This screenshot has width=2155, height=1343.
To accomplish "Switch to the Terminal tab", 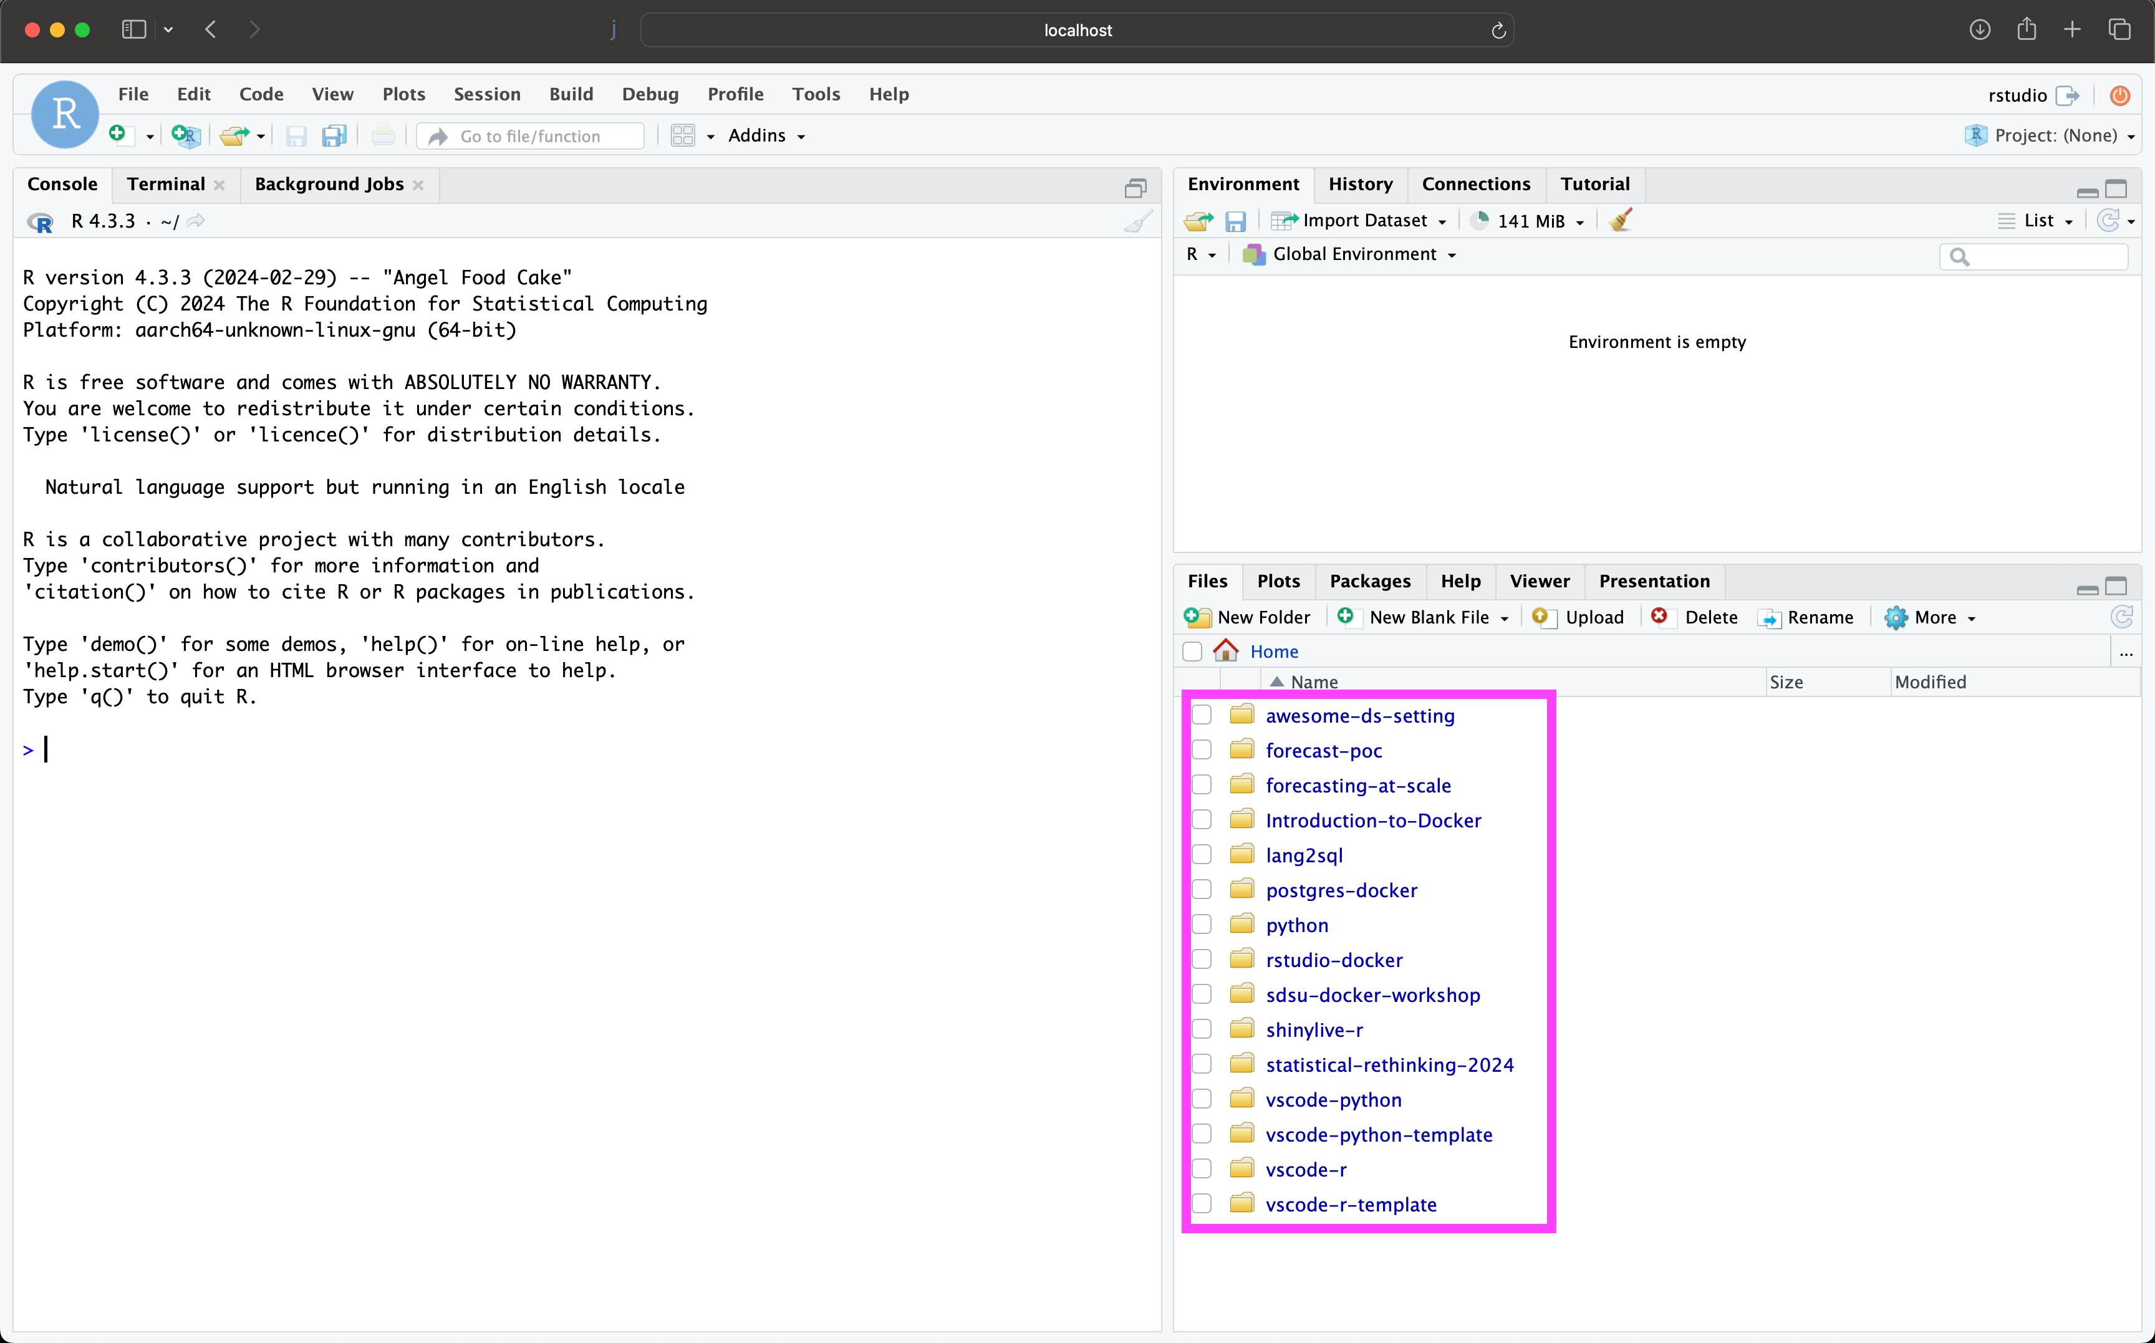I will 166,184.
